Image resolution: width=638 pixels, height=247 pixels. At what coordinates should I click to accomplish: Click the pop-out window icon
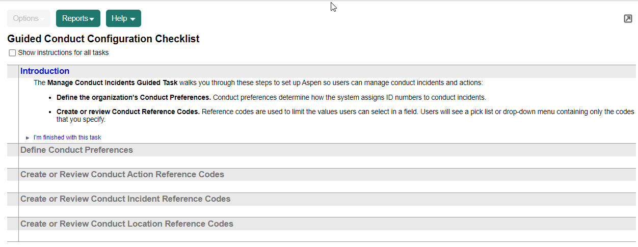point(628,19)
